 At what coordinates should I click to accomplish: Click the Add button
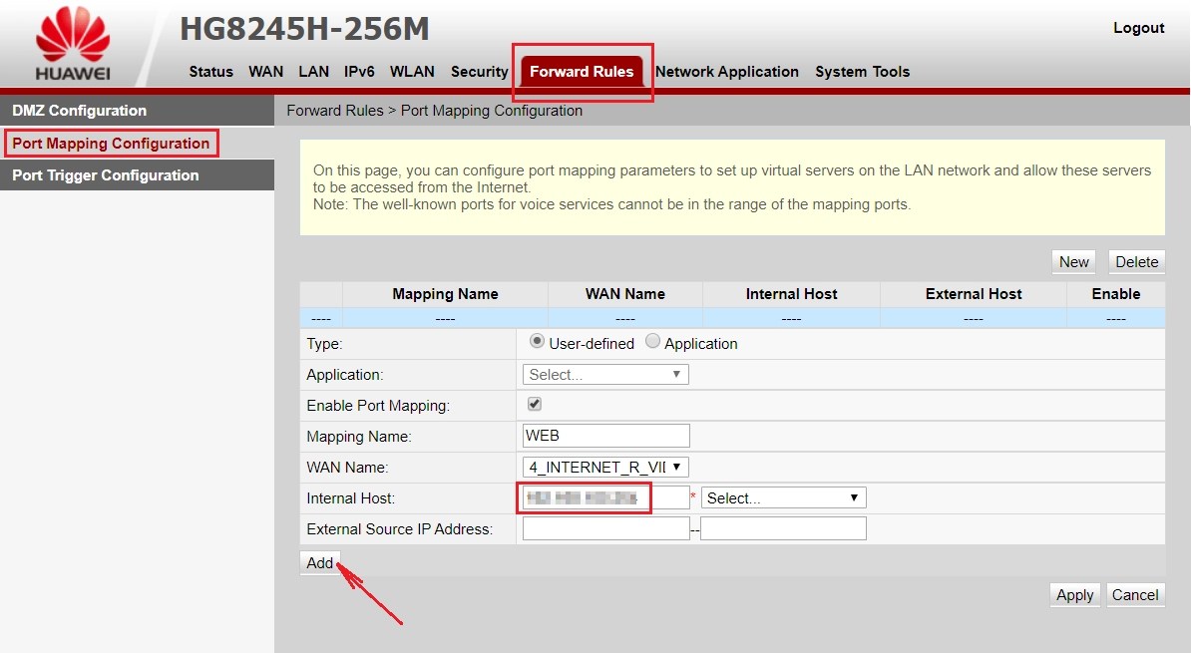pyautogui.click(x=319, y=562)
